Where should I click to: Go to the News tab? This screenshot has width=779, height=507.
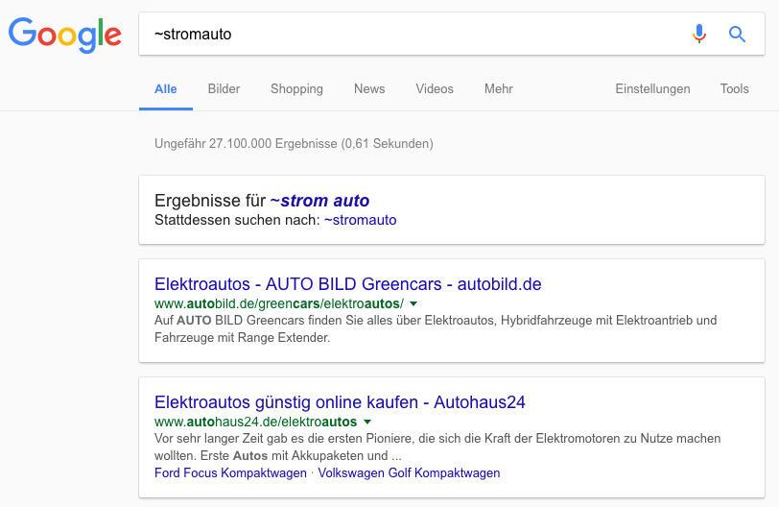369,89
